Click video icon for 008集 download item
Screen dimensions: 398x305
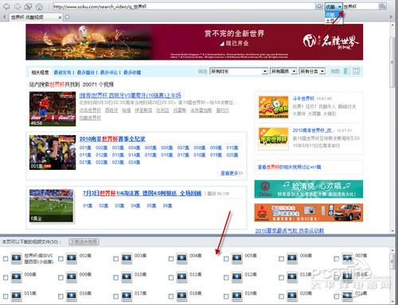(16, 277)
